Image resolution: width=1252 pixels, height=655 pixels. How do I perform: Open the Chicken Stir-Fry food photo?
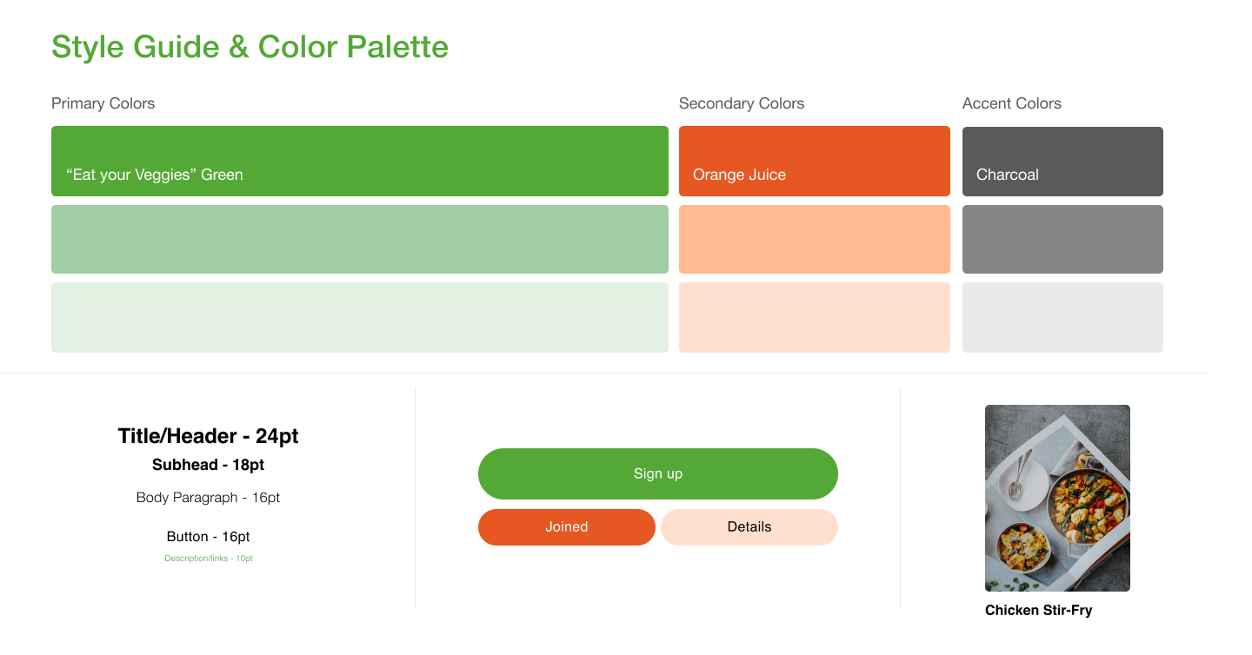pyautogui.click(x=1057, y=498)
